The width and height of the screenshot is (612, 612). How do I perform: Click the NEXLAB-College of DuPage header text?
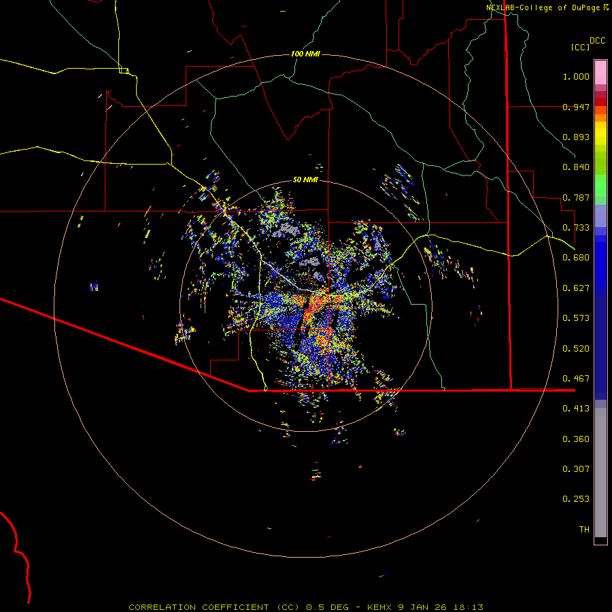[543, 7]
